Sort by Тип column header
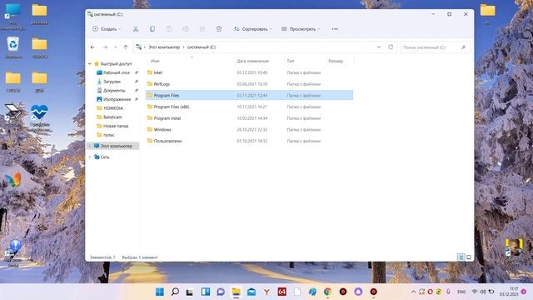 (291, 61)
